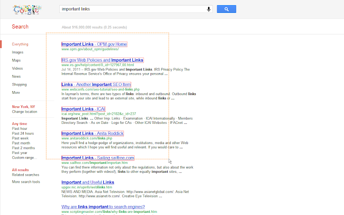The image size is (344, 215).
Task: Open Custom range date picker
Action: (x=25, y=157)
